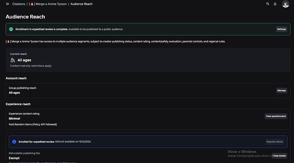294x163 pixels.
Task: Click the Audience Reach page heading
Action: [x=25, y=17]
